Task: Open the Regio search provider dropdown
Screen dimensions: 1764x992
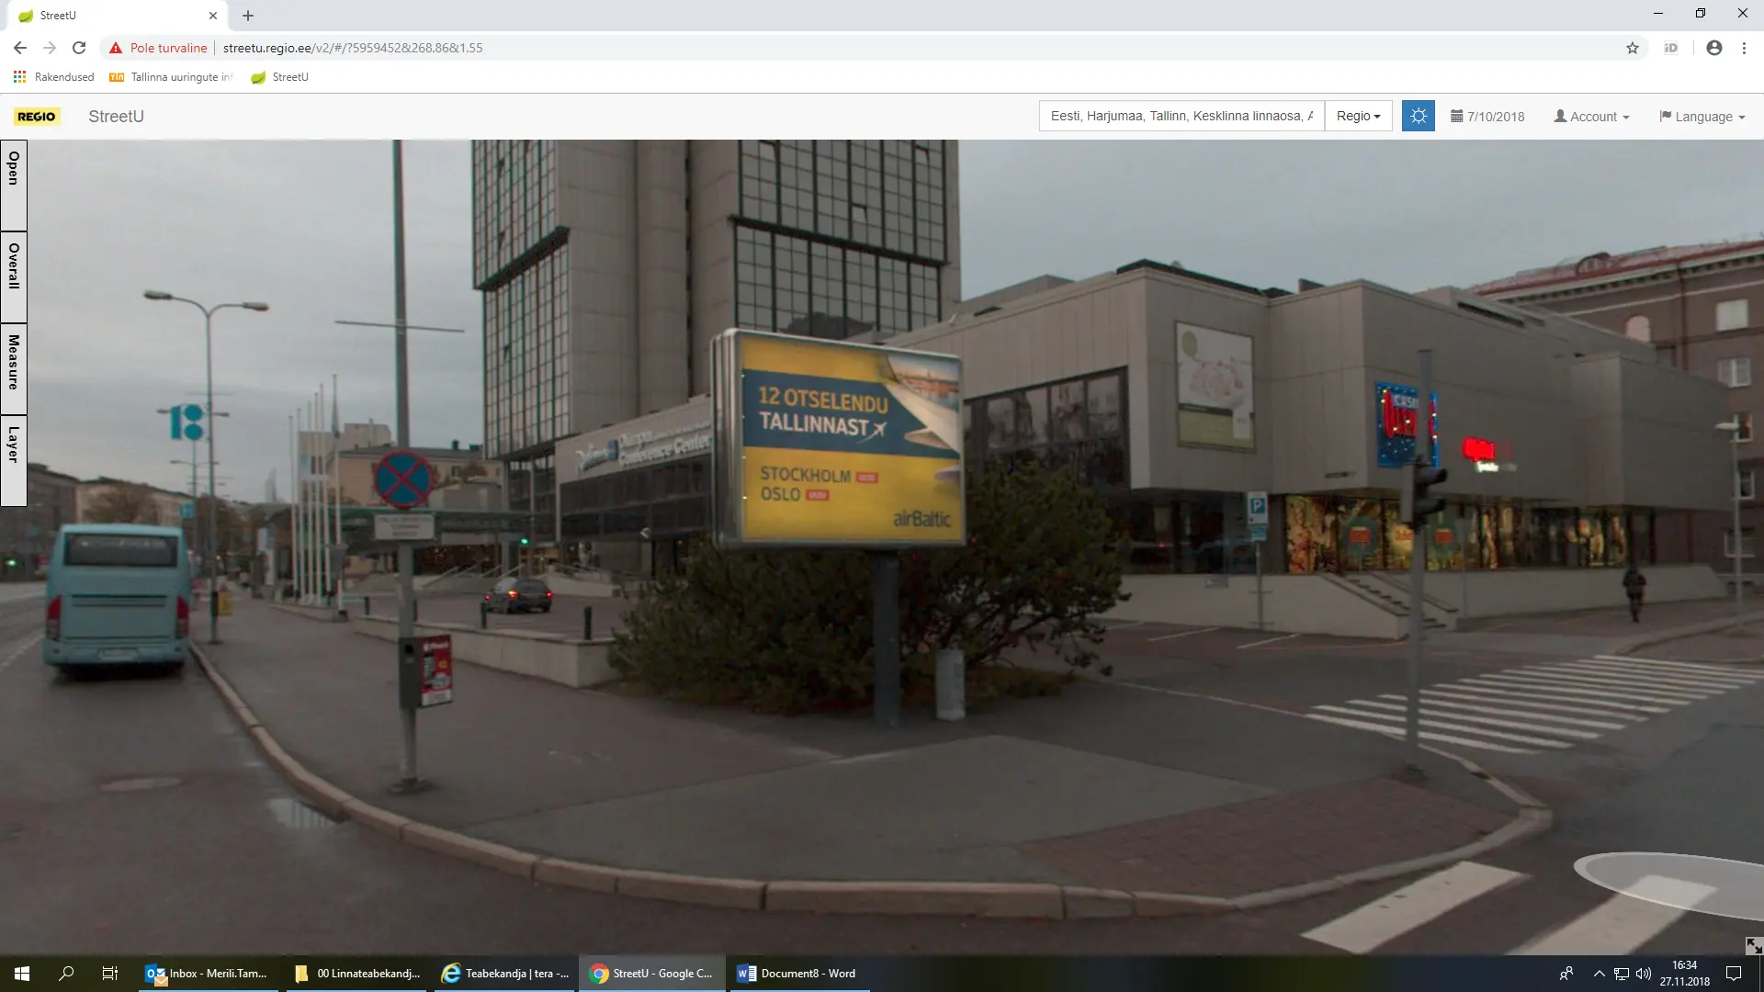Action: point(1358,117)
